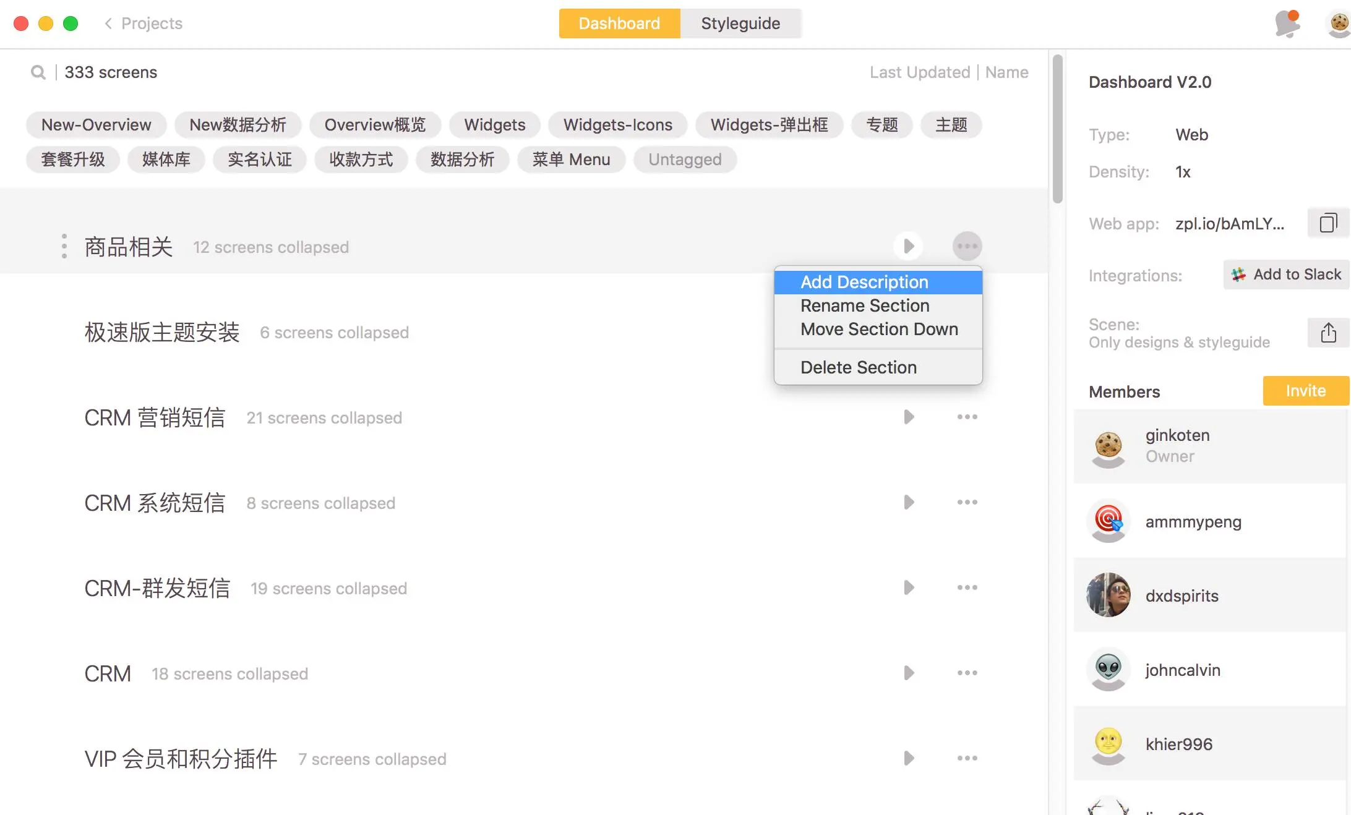Toggle the 媒体库 tag filter

pos(166,160)
